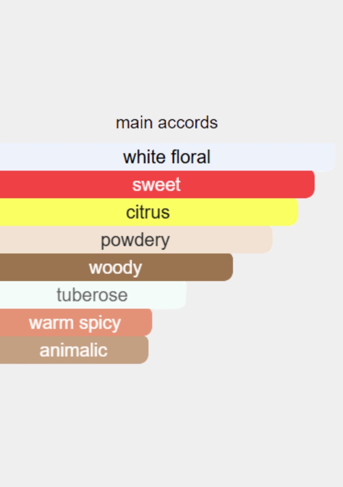Select the brown woody accord bar
Screen dimensions: 343x487
[116, 267]
